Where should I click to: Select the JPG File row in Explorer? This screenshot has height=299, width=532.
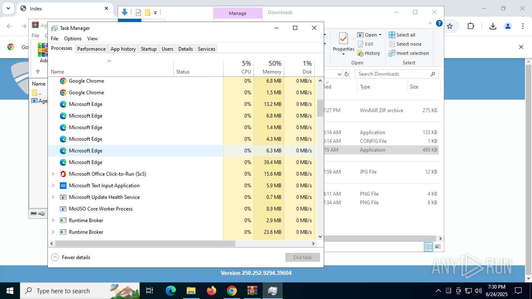[381, 172]
